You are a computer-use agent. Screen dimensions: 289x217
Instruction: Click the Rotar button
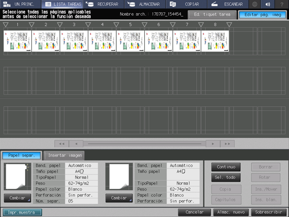[x=266, y=177]
